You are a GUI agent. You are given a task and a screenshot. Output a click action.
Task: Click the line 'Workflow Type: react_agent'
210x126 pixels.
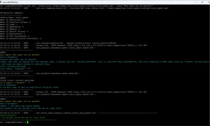point(14,17)
